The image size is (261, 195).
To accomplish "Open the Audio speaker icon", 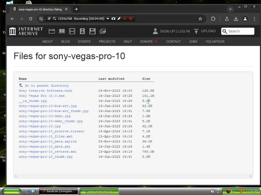I will tap(82, 31).
